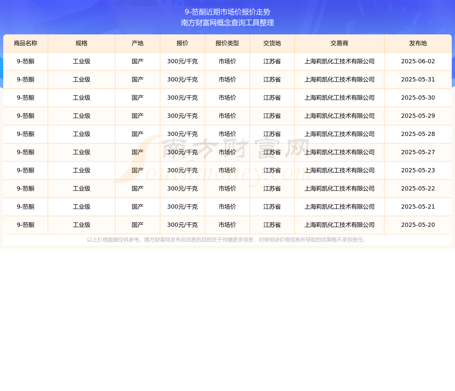
Task: Click 江苏省 in the 2025-06-02 row
Action: (272, 61)
